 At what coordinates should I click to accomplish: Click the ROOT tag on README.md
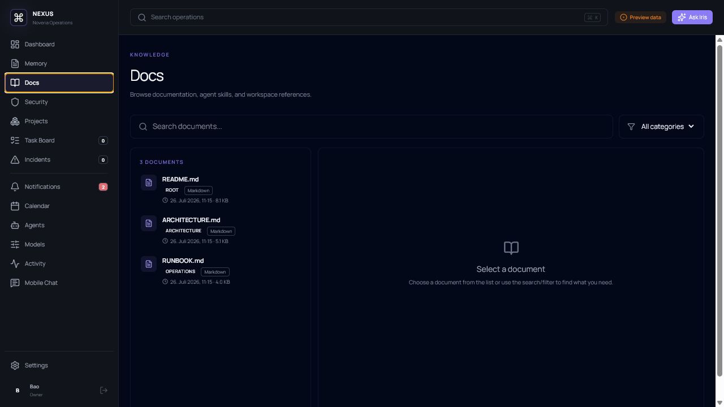click(x=172, y=190)
